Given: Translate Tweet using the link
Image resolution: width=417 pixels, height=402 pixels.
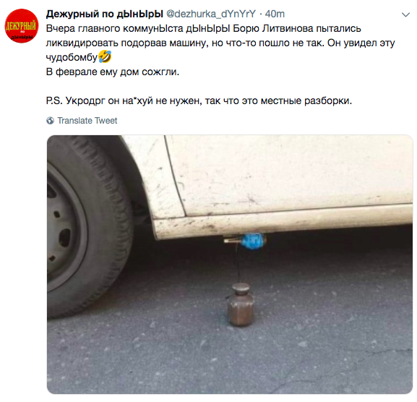Looking at the screenshot, I should click(x=87, y=121).
